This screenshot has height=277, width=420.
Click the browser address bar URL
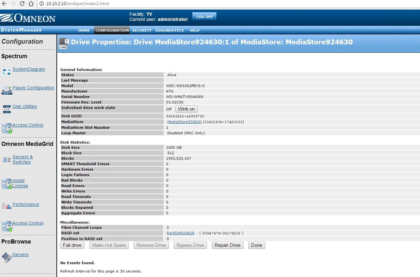[77, 3]
